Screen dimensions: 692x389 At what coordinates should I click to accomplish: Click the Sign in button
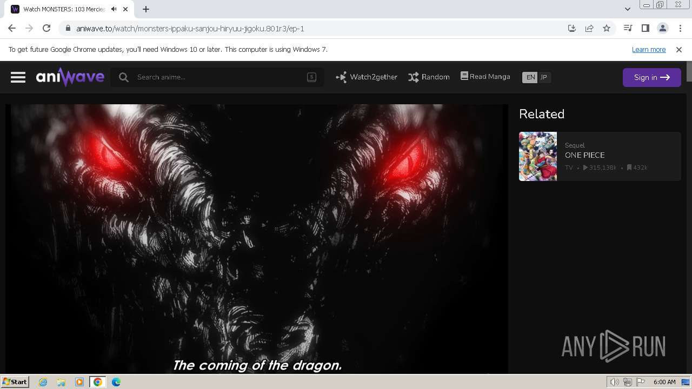pyautogui.click(x=651, y=77)
